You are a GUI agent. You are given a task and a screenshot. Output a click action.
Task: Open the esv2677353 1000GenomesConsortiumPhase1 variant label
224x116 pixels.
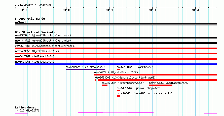tap(45, 46)
